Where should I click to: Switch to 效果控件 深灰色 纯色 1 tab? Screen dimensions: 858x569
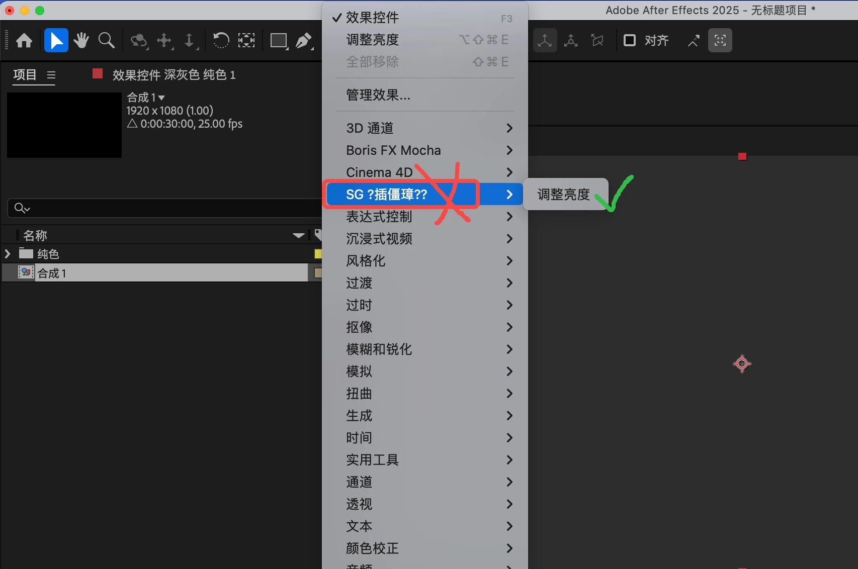pyautogui.click(x=174, y=75)
